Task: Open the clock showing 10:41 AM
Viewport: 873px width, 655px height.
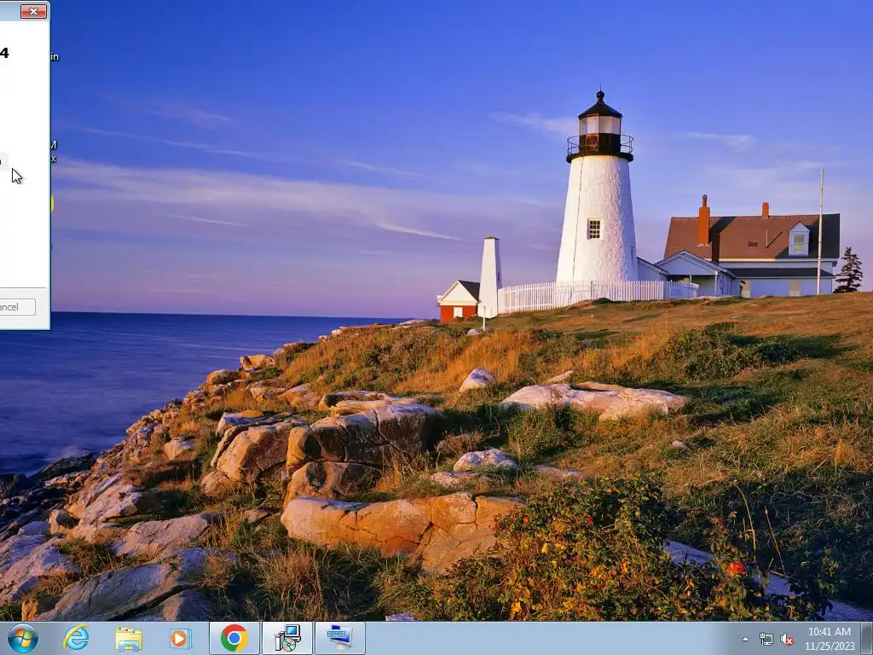Action: (829, 639)
